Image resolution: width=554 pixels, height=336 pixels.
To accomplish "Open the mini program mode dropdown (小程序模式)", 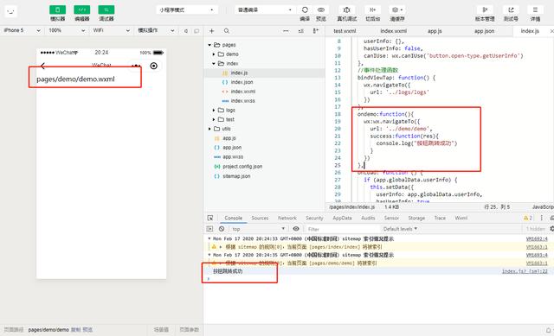I will coord(187,10).
